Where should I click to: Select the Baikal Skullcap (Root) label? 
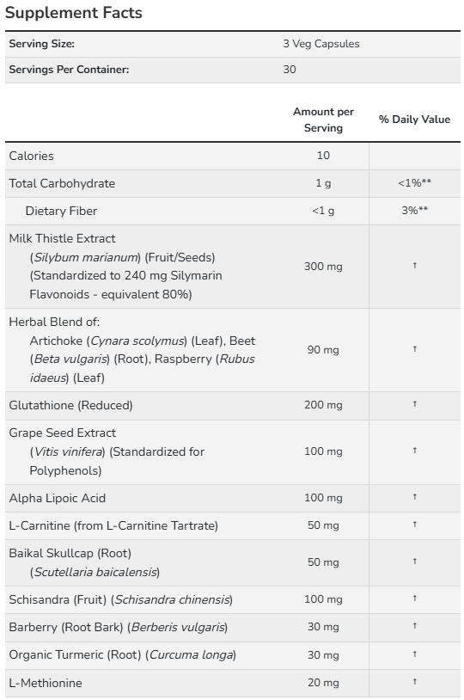click(x=70, y=554)
